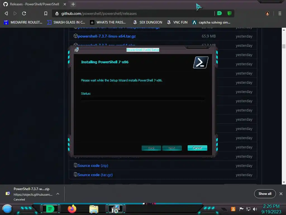Image resolution: width=286 pixels, height=215 pixels.
Task: Download Source code (tar.gz)
Action: [95, 175]
